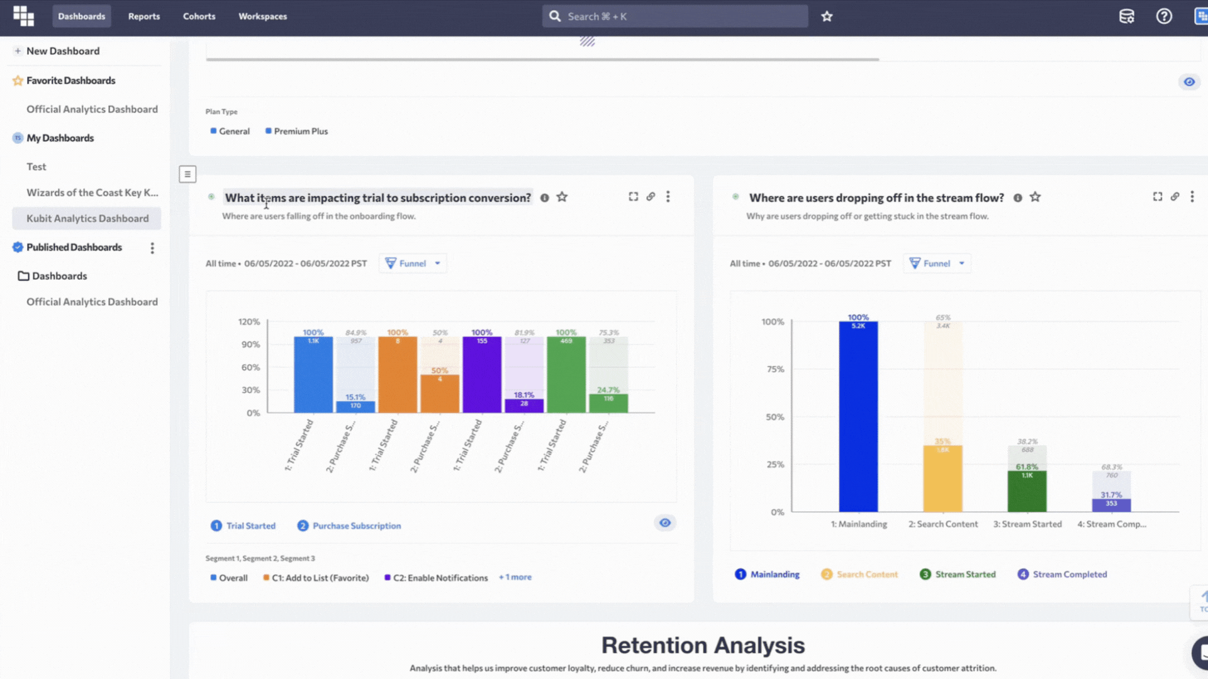Open info for stream flow chart

tap(1017, 198)
